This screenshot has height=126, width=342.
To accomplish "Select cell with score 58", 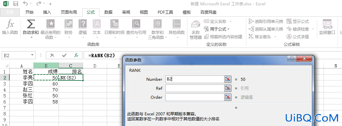I will [46, 101].
